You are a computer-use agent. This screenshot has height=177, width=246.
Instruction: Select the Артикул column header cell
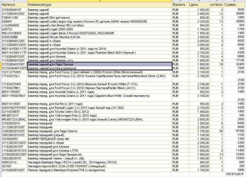(x=14, y=5)
